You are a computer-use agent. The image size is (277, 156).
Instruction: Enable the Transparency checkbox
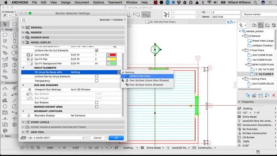pyautogui.click(x=97, y=81)
